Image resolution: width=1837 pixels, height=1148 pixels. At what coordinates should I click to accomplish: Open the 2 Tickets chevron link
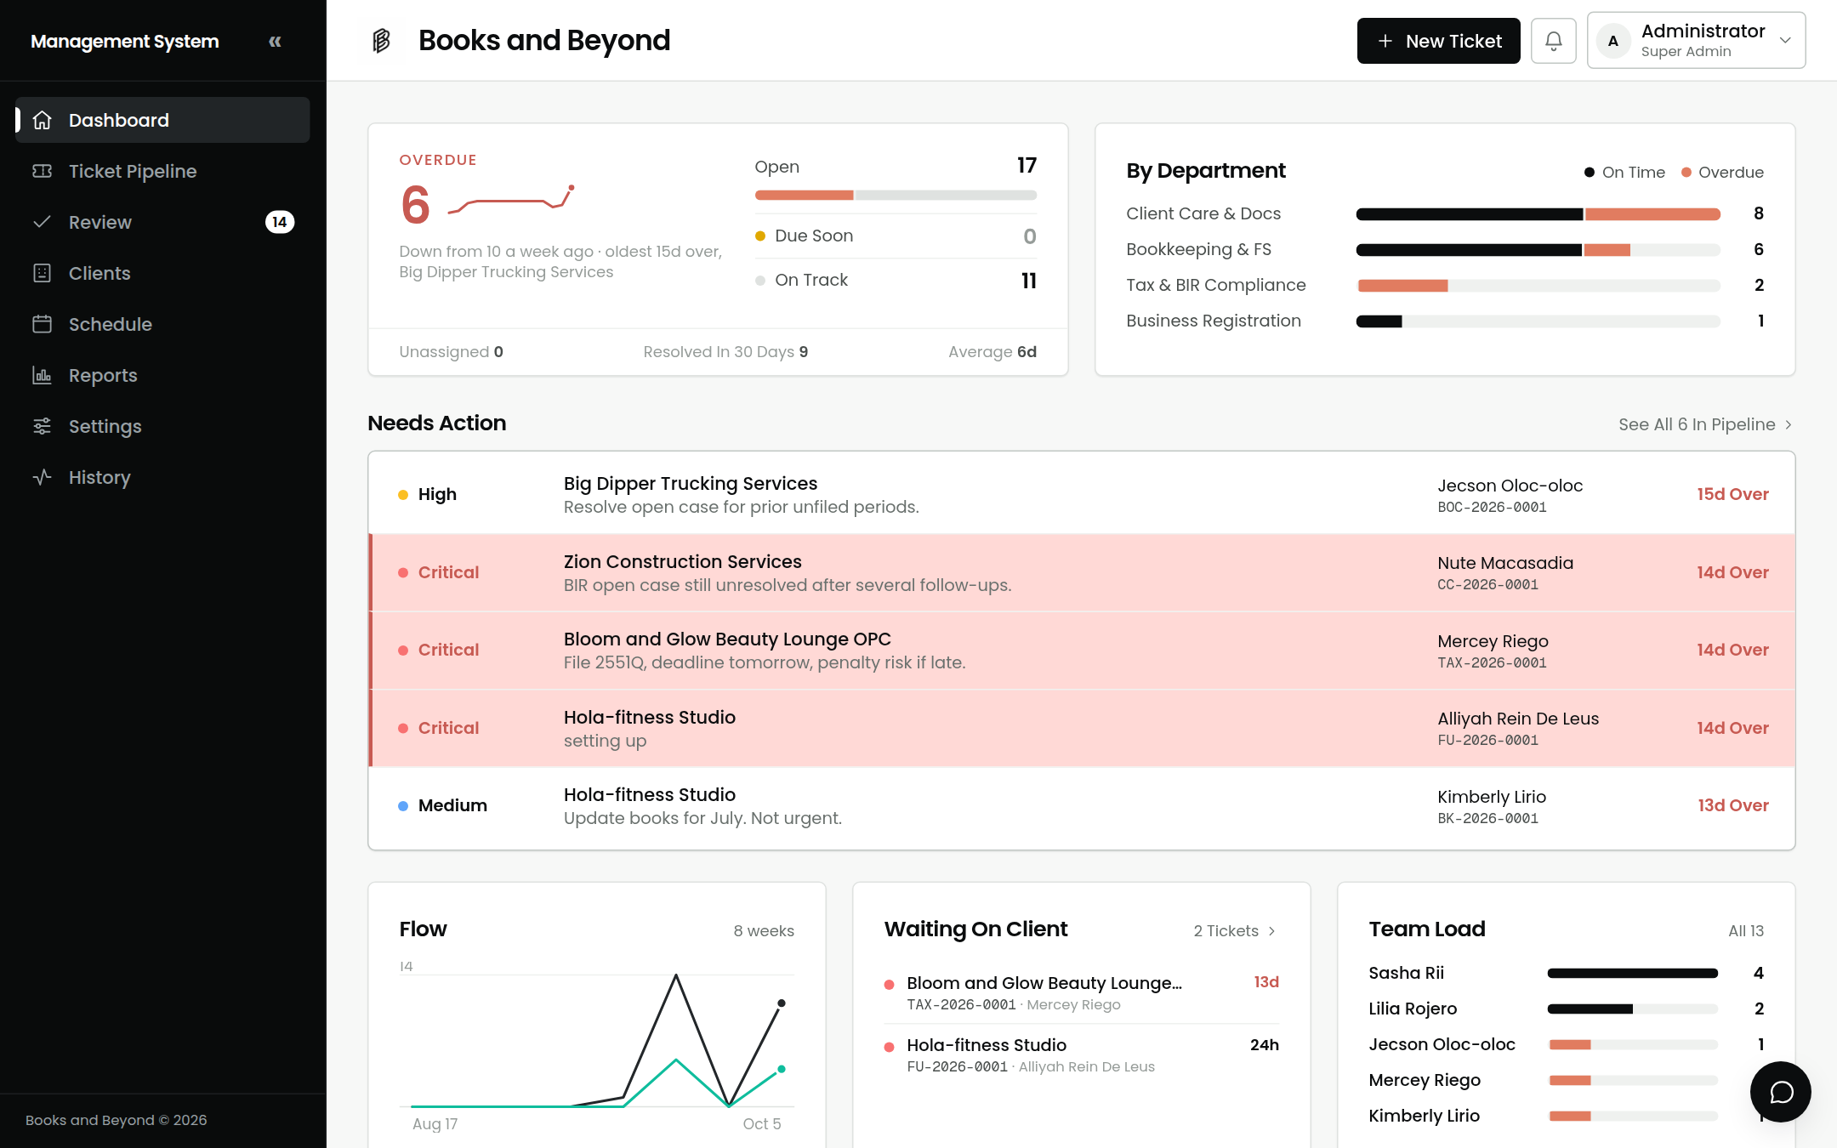coord(1235,930)
